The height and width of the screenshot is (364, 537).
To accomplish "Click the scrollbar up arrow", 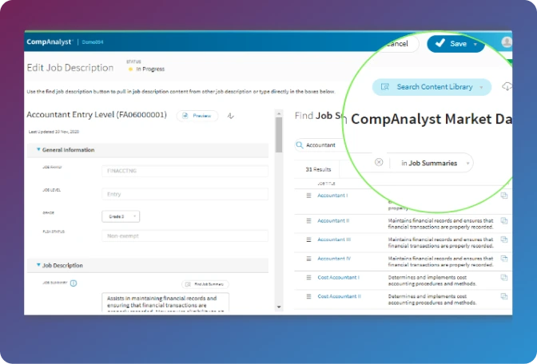I will tap(279, 113).
